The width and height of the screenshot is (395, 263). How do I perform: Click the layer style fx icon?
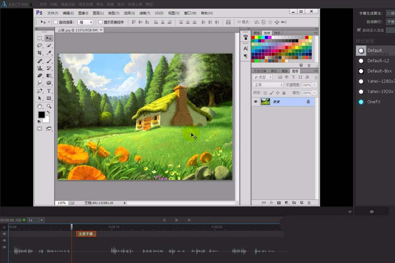271,202
